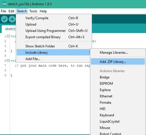Click the Verify checkmark toolbar button

(4, 19)
